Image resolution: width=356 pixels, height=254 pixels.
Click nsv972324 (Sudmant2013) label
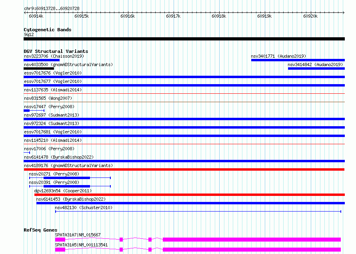click(x=52, y=123)
